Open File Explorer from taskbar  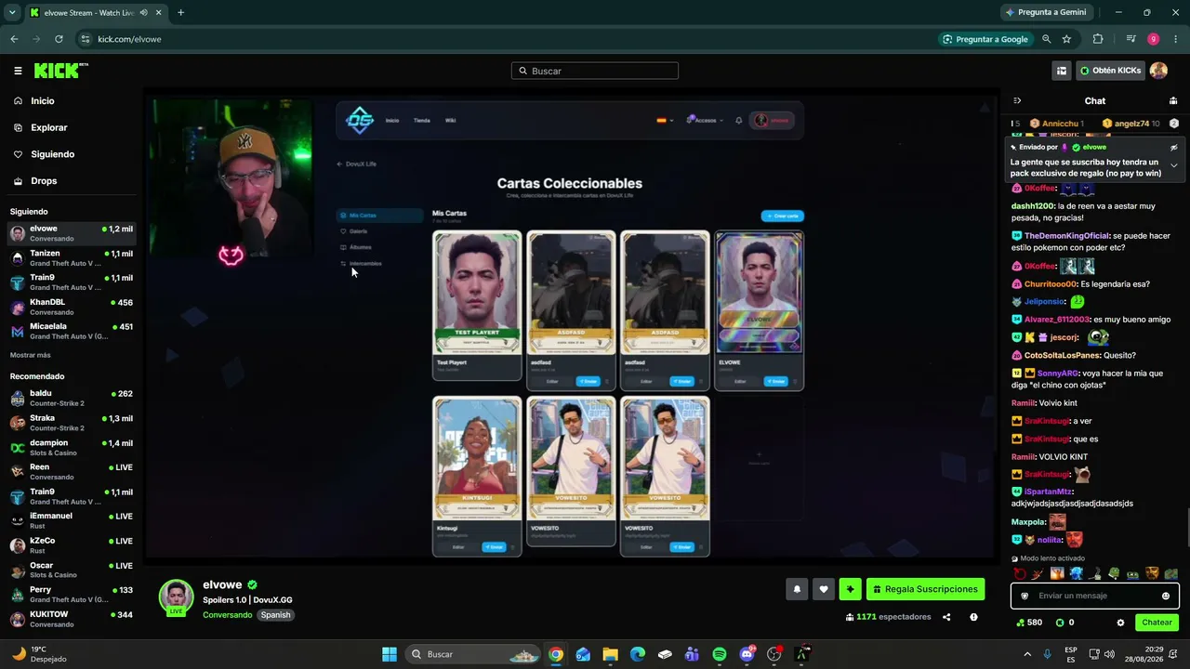click(x=610, y=654)
